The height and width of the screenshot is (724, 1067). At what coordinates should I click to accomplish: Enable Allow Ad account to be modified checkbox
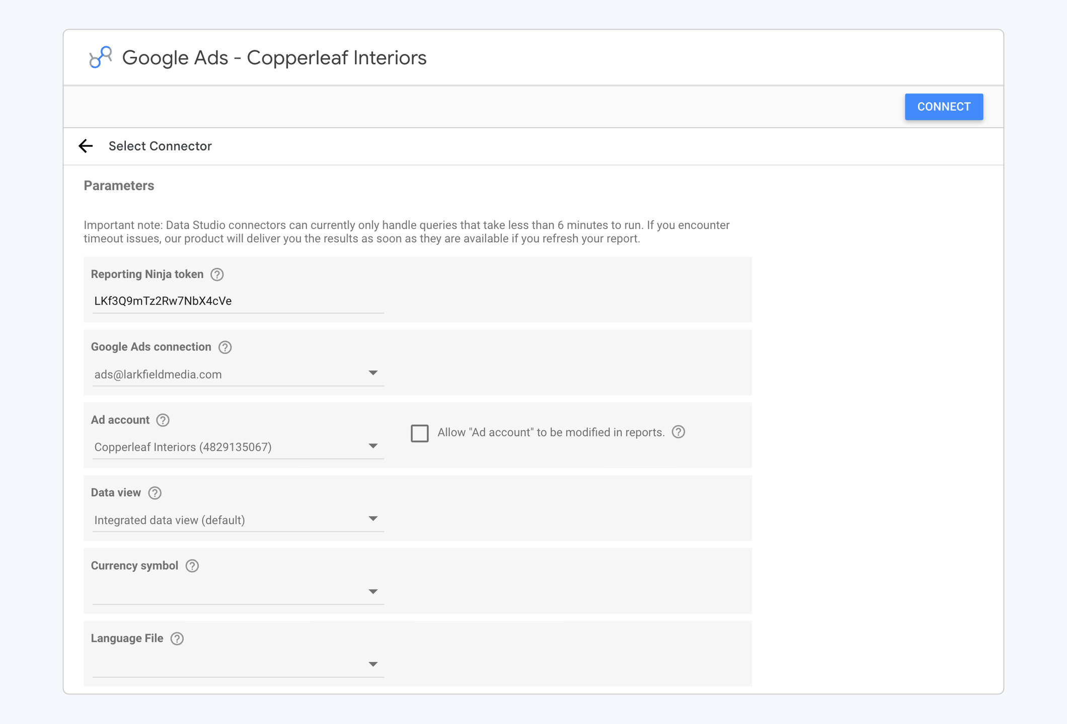pos(420,433)
